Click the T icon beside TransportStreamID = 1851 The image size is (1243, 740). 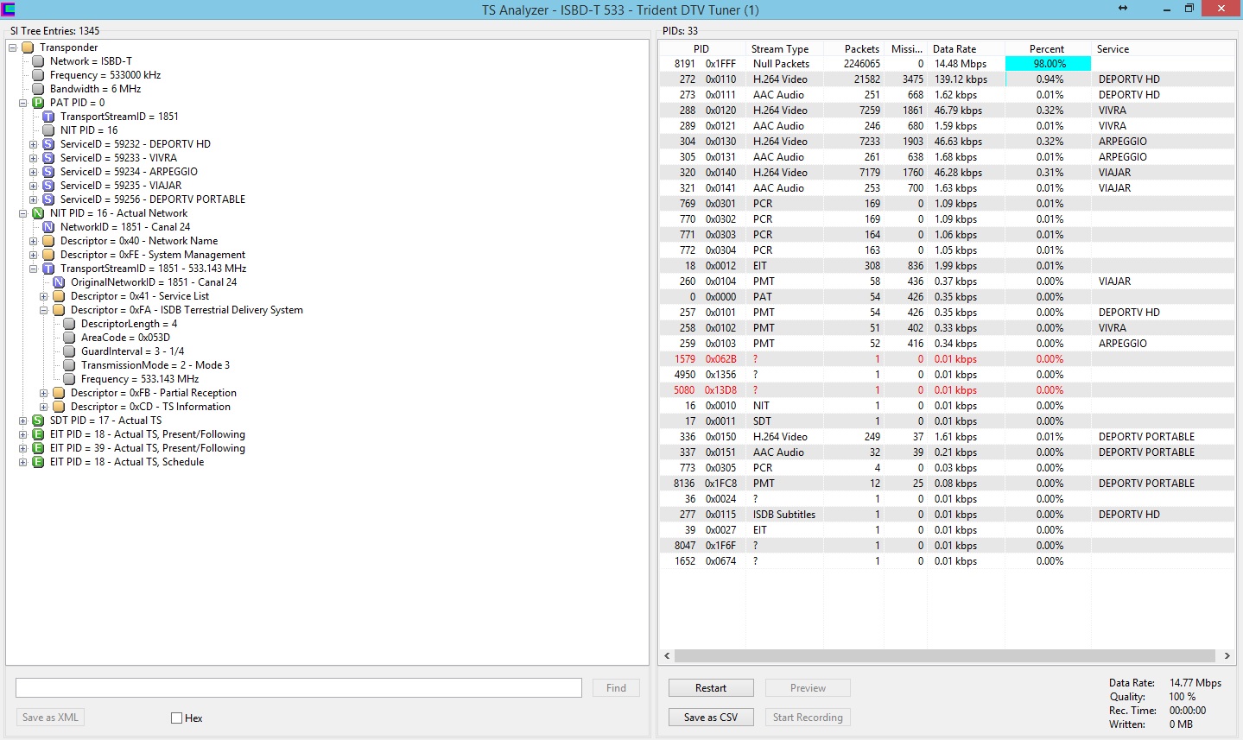[48, 117]
